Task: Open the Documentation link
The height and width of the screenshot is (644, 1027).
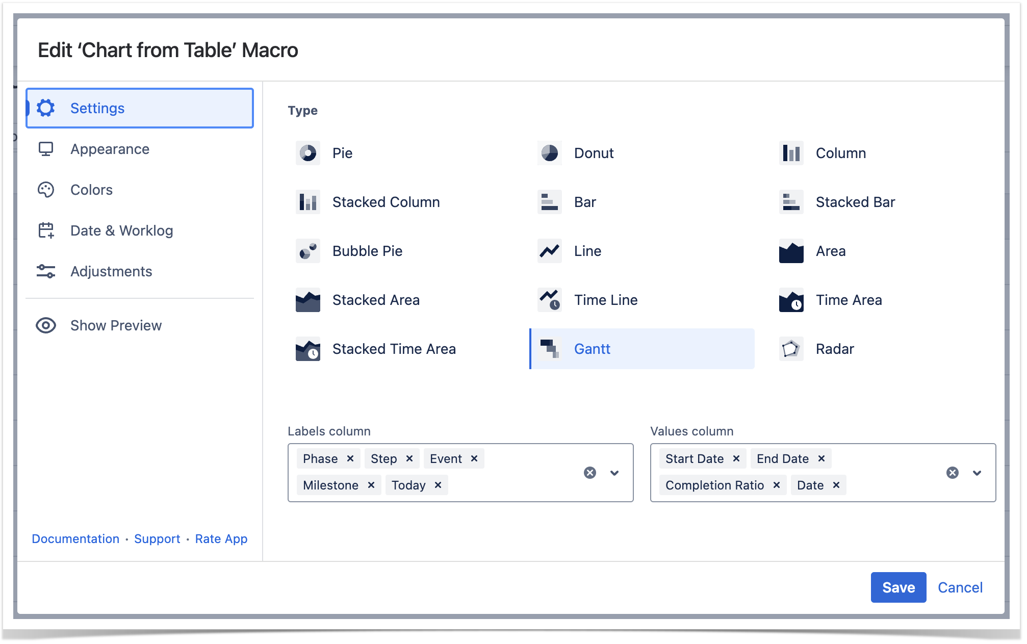Action: coord(75,539)
